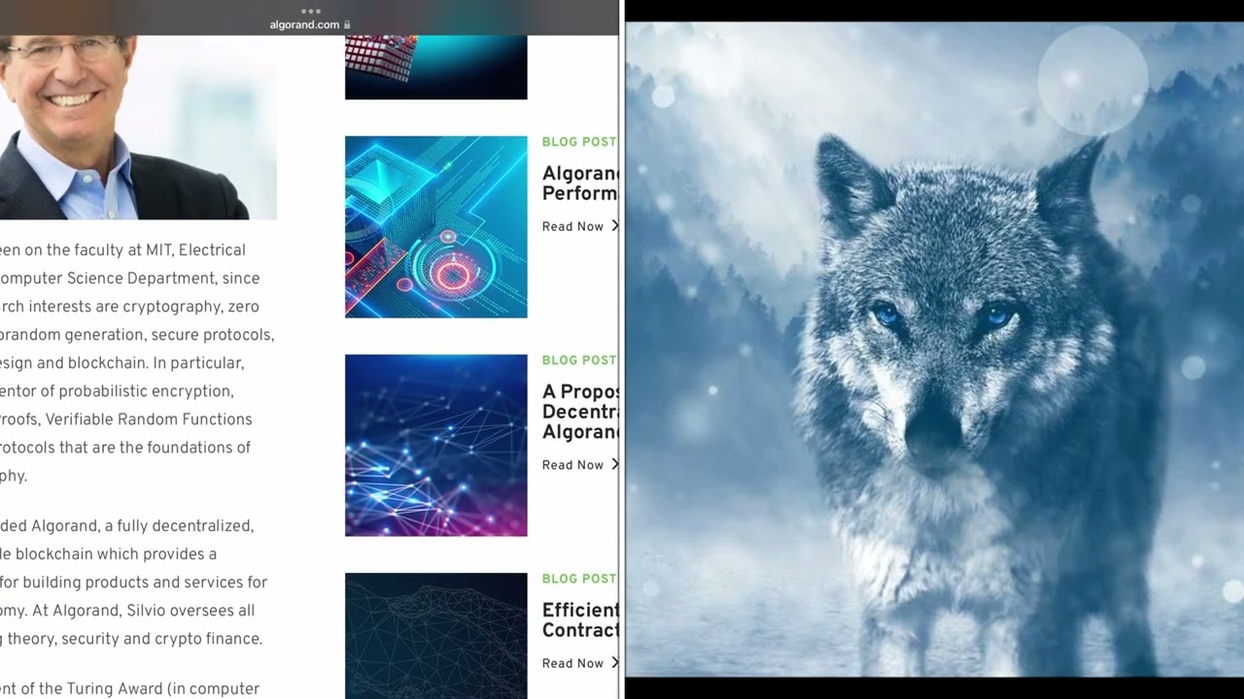Click the split-view divider between the apps

click(x=622, y=349)
